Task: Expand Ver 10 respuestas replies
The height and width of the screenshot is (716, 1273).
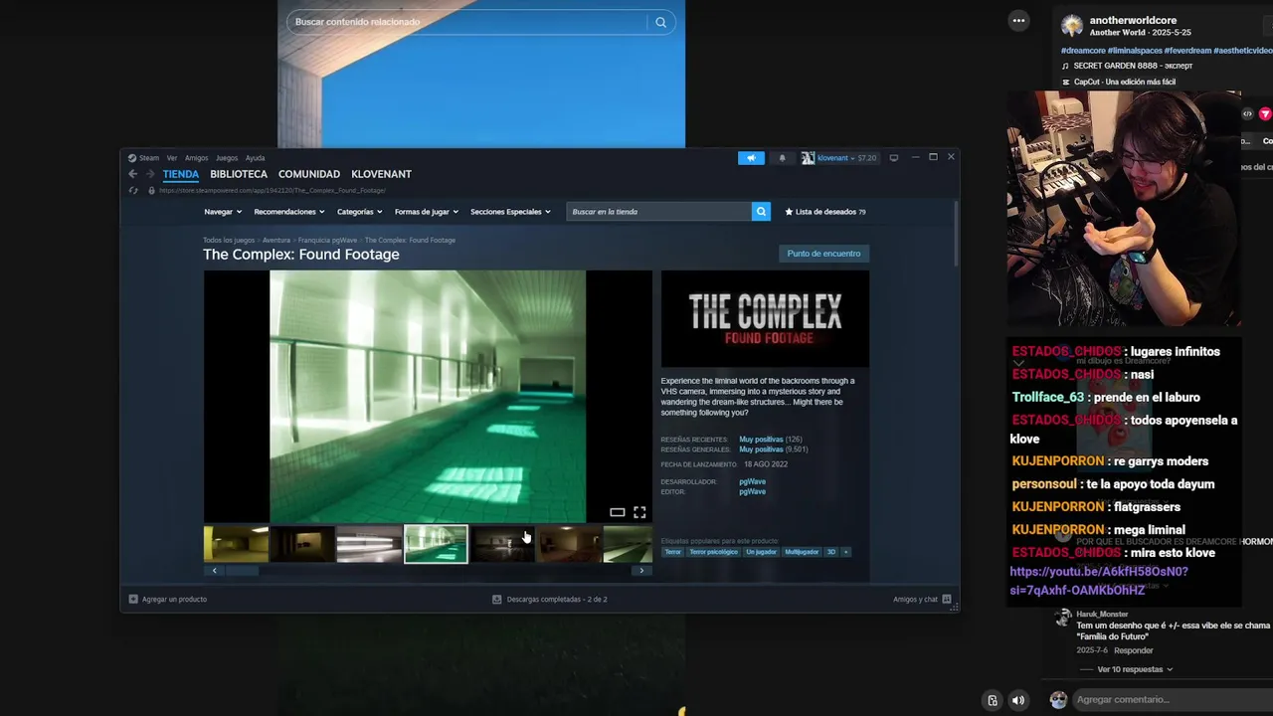Action: (x=1135, y=669)
